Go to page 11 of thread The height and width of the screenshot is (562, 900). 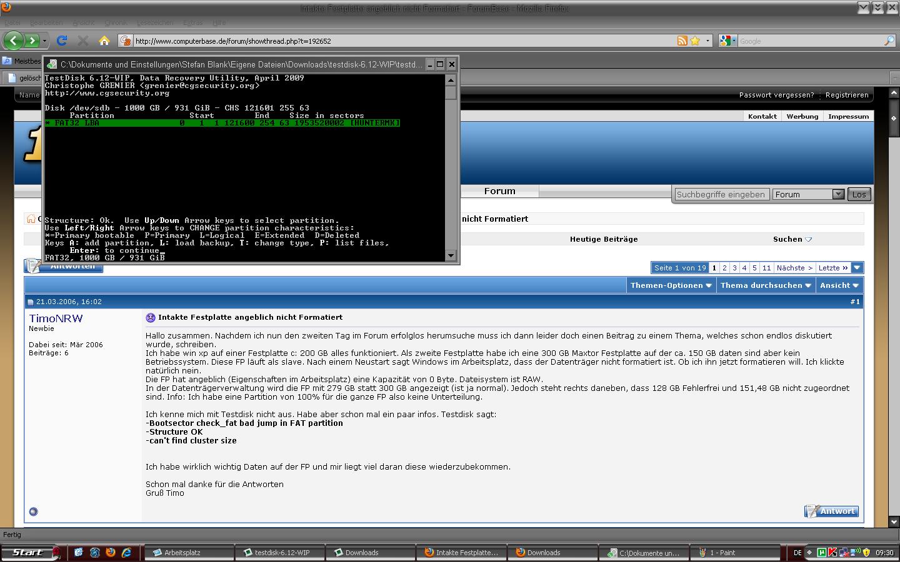coord(766,268)
